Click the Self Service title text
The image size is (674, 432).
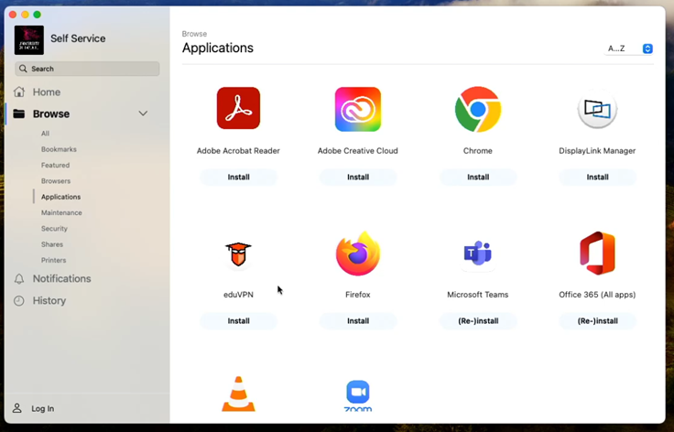tap(78, 38)
